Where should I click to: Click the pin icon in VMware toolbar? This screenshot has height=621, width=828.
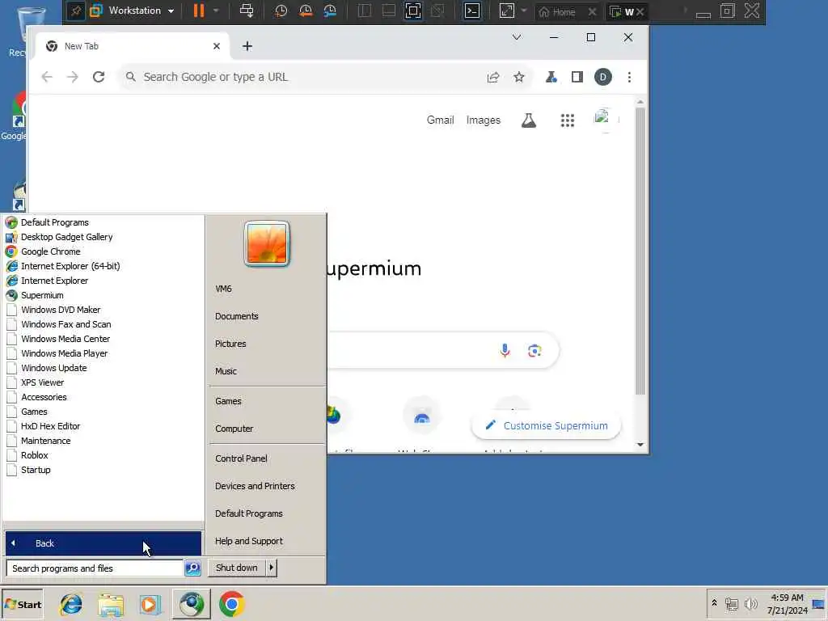pos(75,11)
